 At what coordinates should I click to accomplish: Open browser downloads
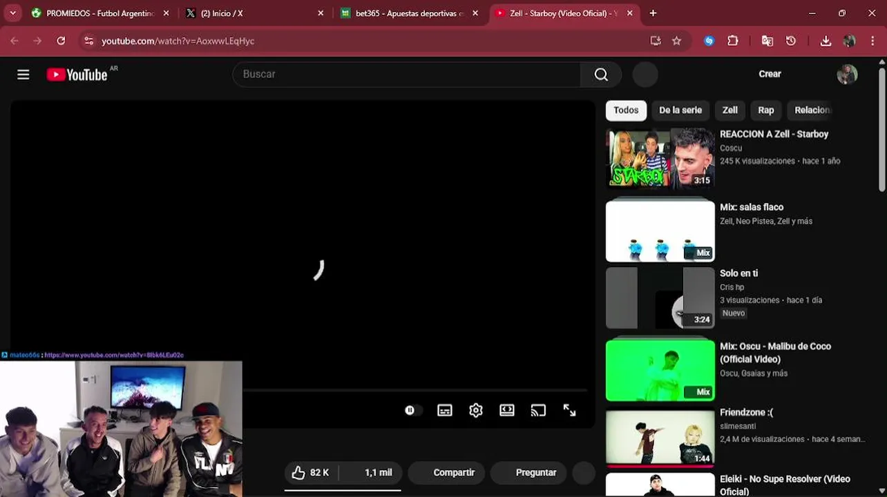click(x=826, y=41)
